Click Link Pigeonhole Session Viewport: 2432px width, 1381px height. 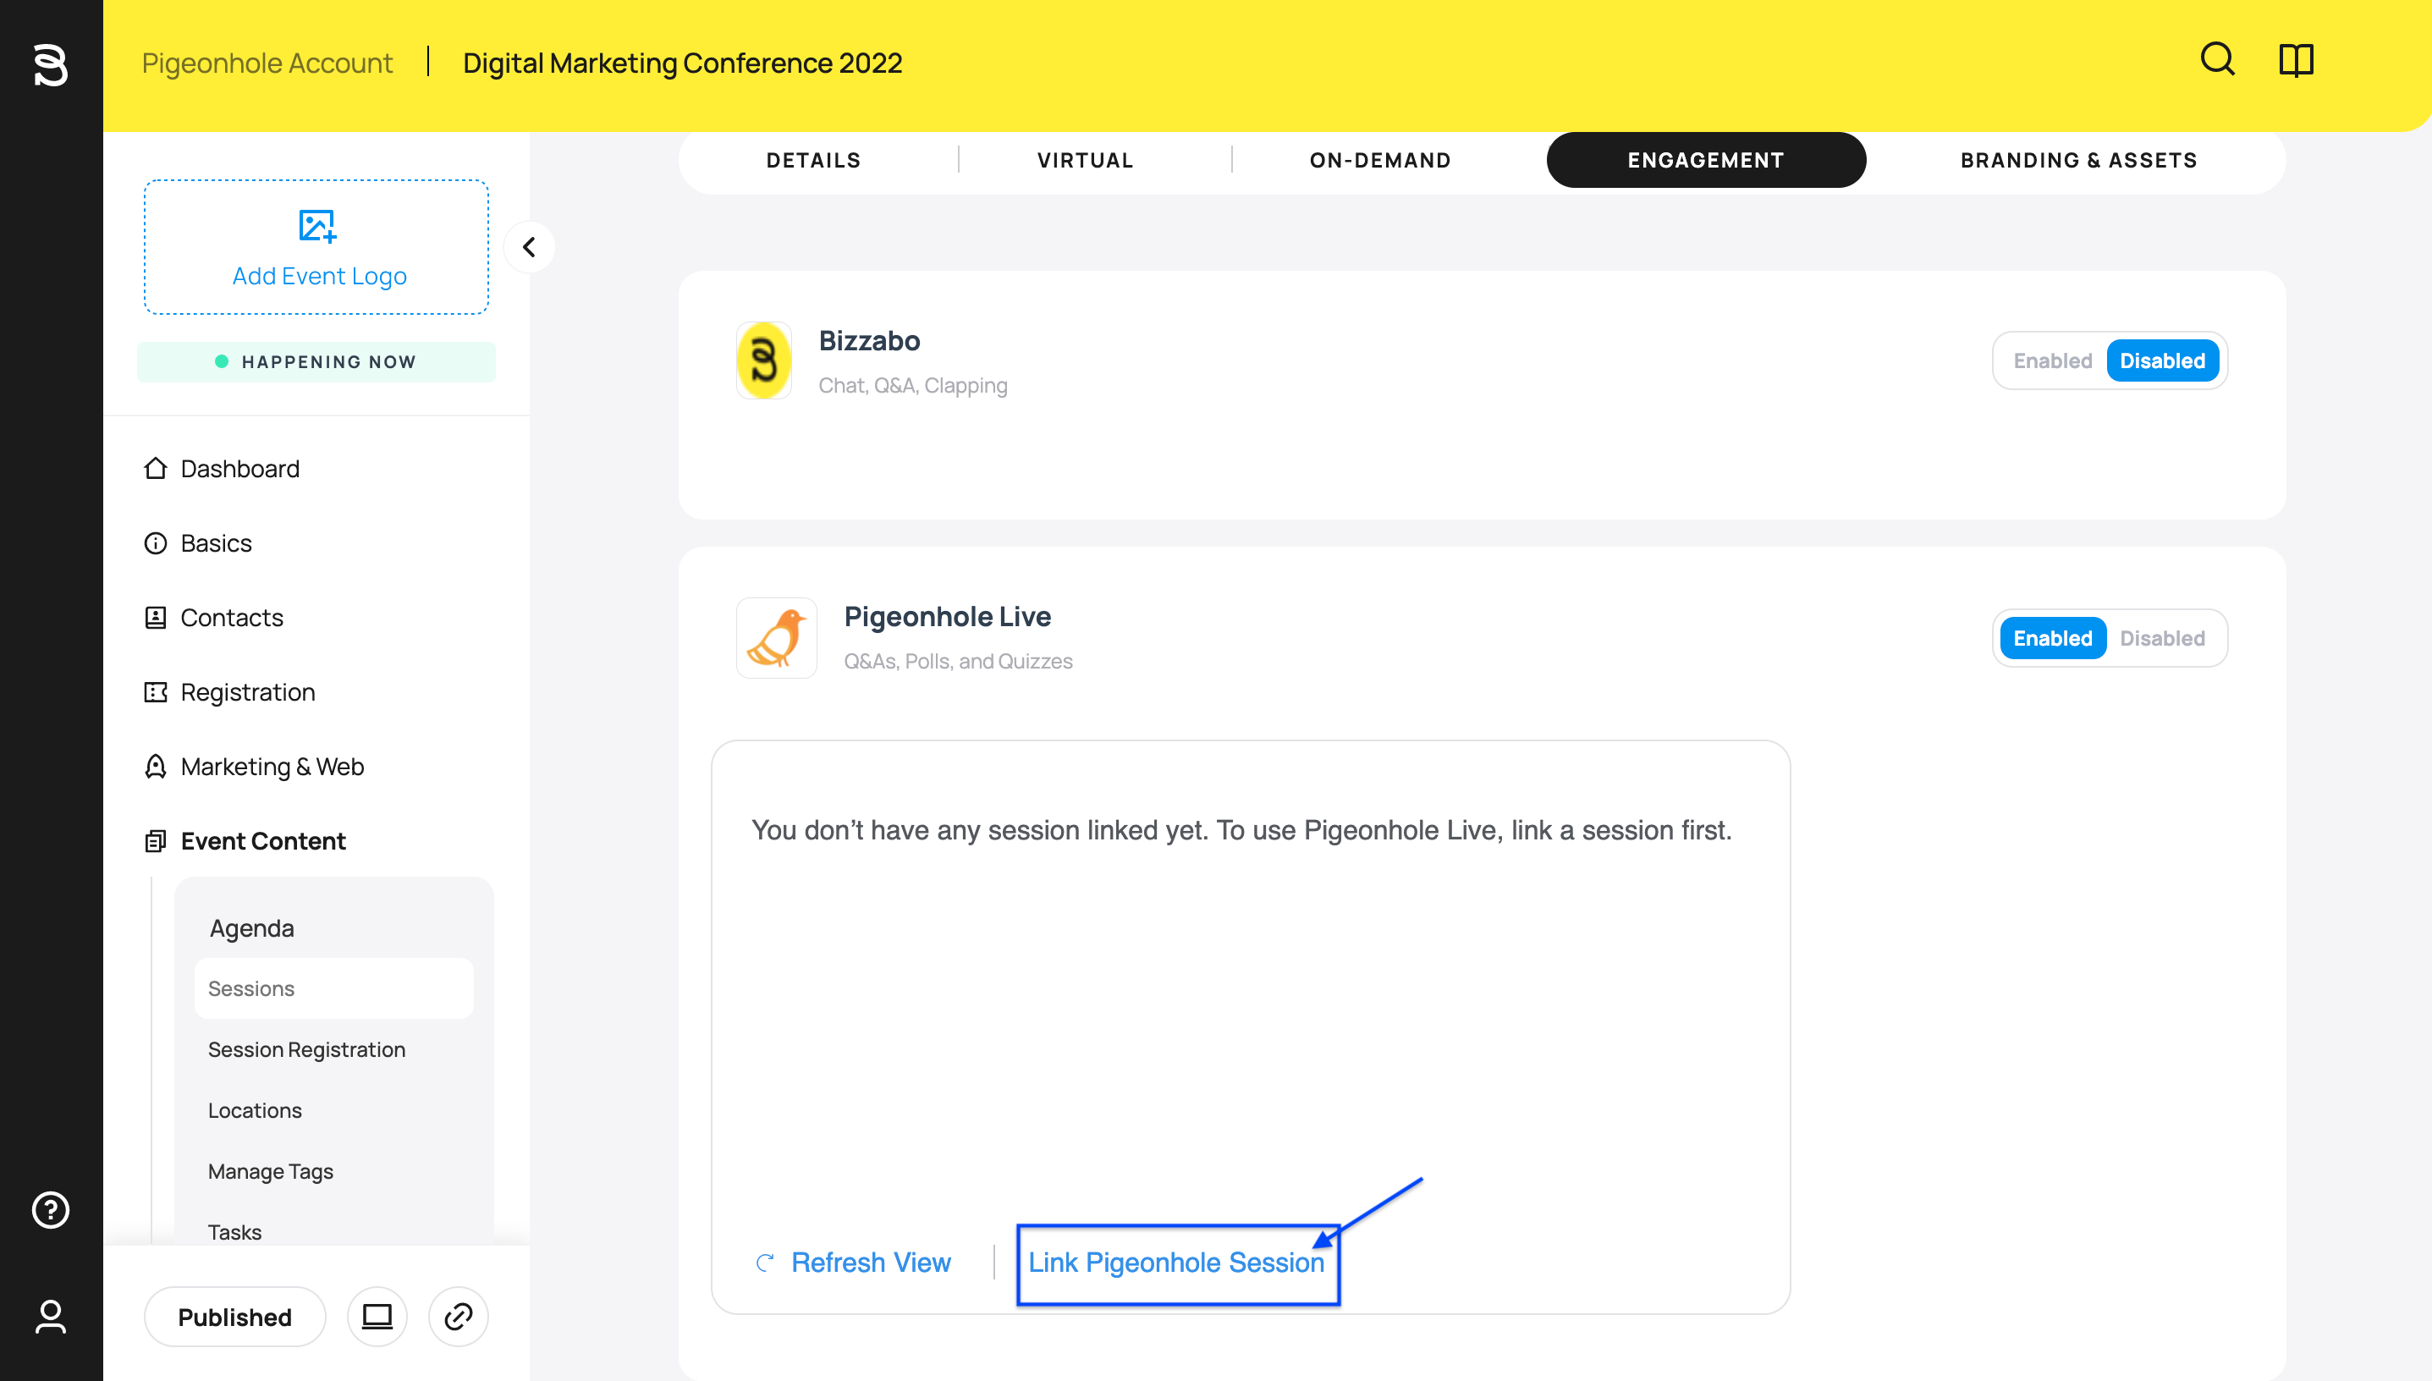[x=1176, y=1263]
